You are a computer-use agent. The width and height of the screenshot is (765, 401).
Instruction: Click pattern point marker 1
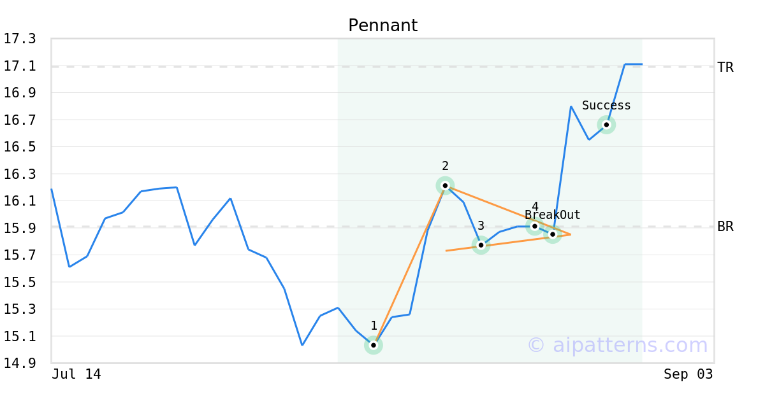pos(374,346)
